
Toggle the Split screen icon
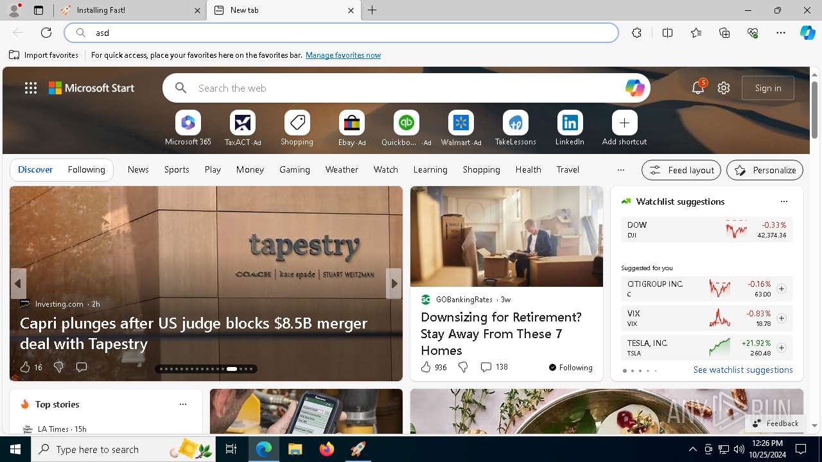tap(667, 33)
